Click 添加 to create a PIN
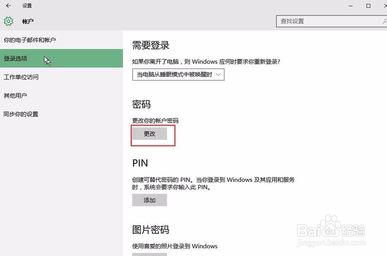The image size is (387, 256). point(149,200)
